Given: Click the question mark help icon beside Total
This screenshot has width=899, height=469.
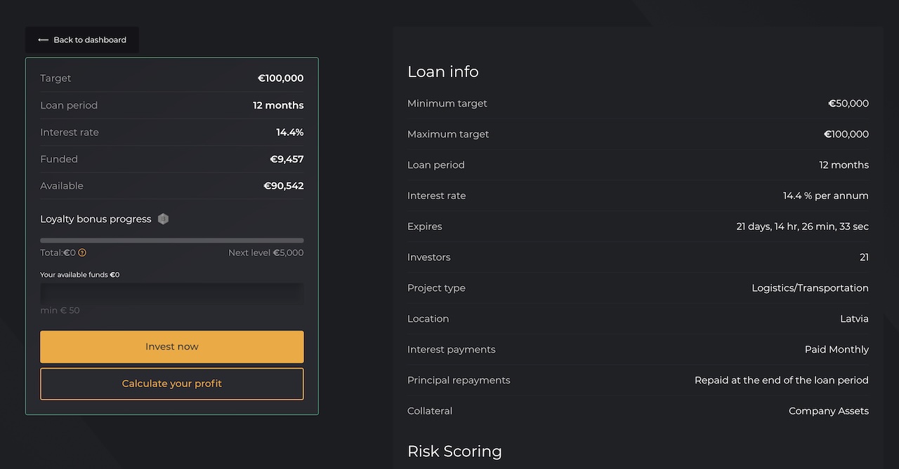Looking at the screenshot, I should click(82, 253).
